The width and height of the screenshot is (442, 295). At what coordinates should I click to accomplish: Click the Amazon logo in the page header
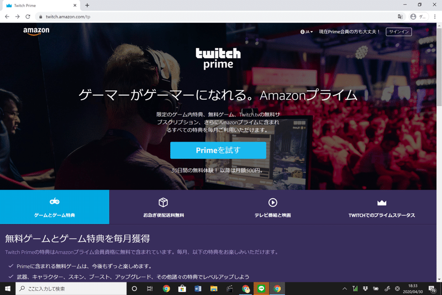pyautogui.click(x=36, y=31)
